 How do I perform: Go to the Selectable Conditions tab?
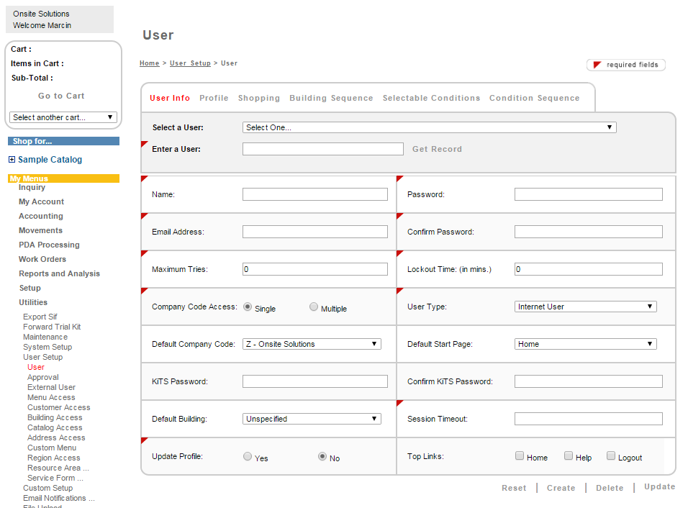coord(431,98)
